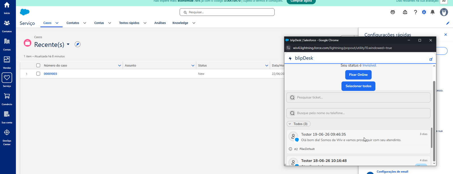Open the Comércio cart icon in the sidebar
Image resolution: width=453 pixels, height=174 pixels.
coord(7,96)
